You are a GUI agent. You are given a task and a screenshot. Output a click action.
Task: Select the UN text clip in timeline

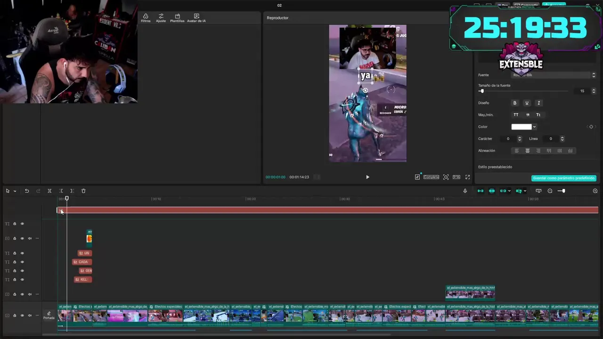85,253
